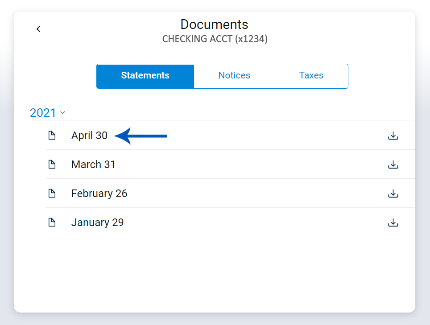View the January 29 statement
The height and width of the screenshot is (325, 430).
pos(97,222)
